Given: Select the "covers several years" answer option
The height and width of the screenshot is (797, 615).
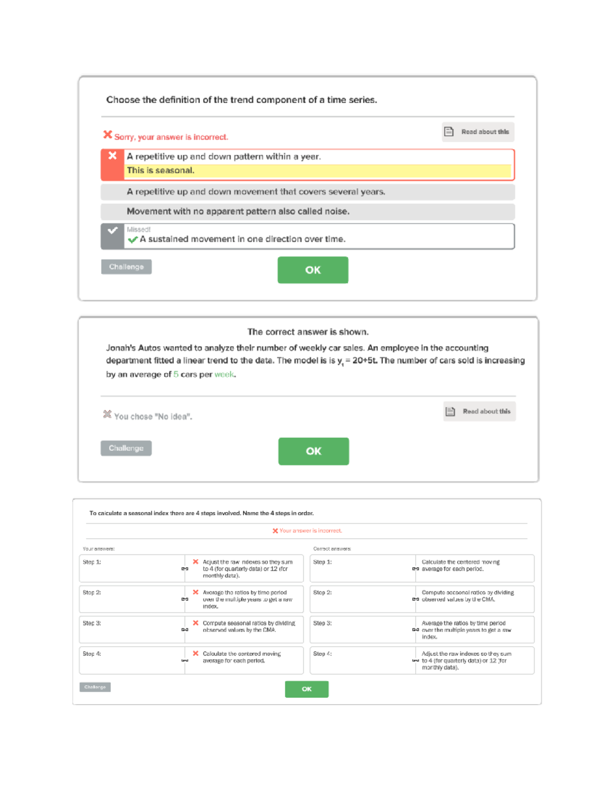Looking at the screenshot, I should pyautogui.click(x=307, y=192).
